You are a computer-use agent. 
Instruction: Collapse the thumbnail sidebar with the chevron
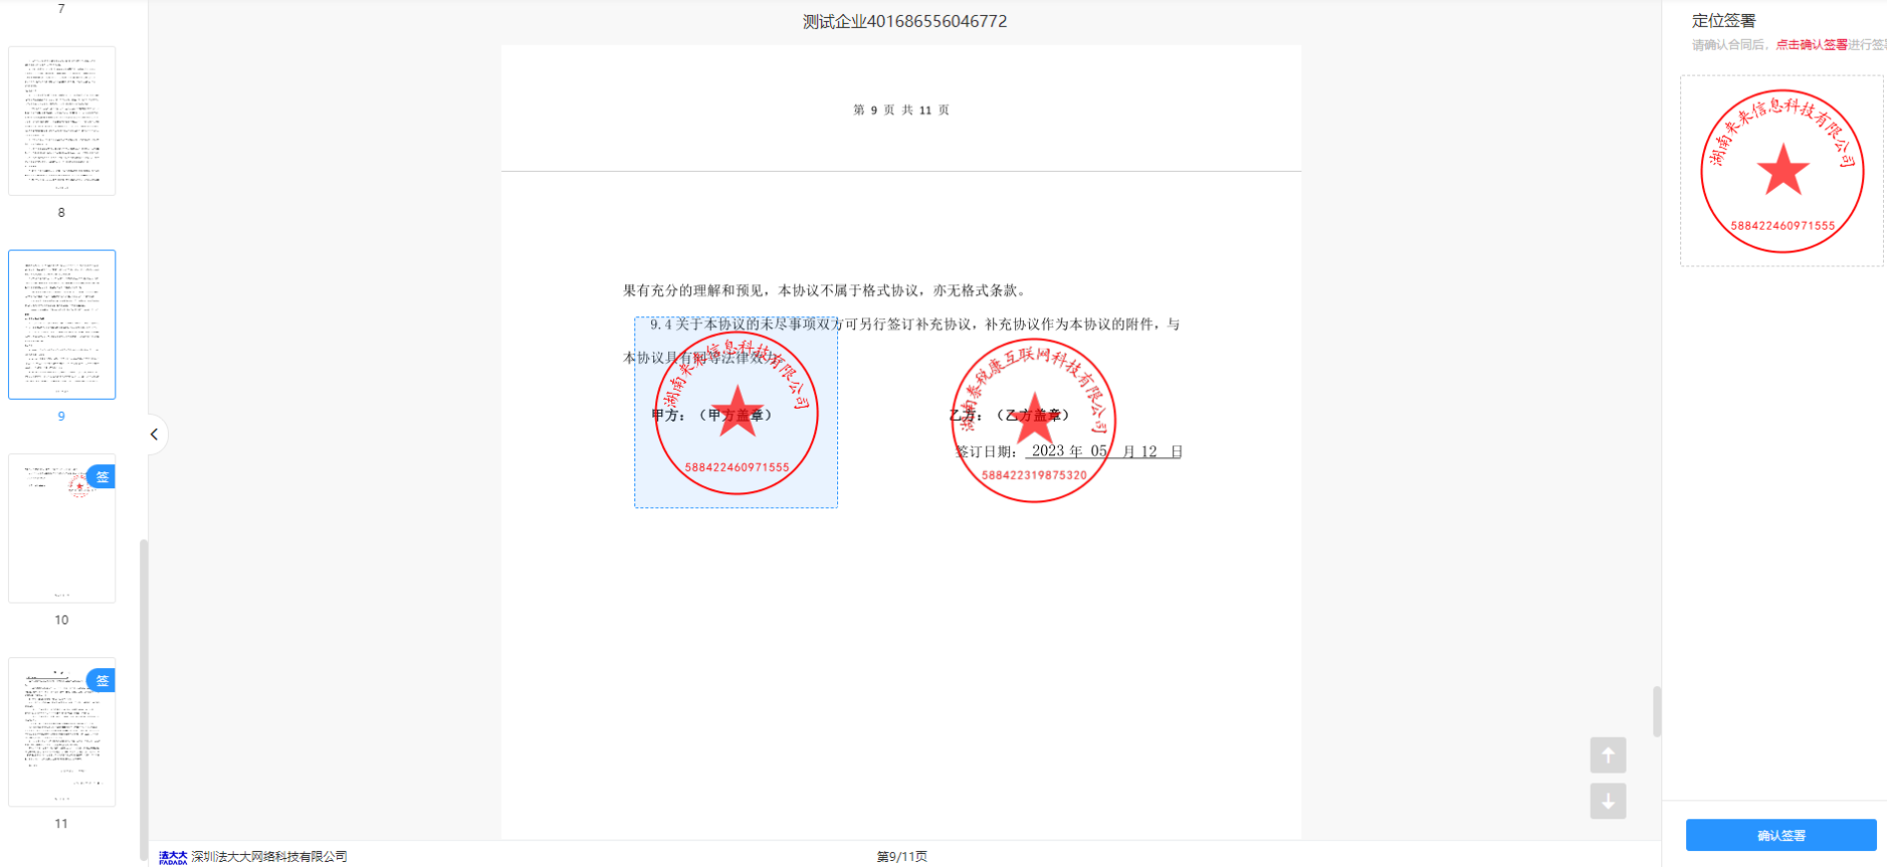tap(154, 434)
